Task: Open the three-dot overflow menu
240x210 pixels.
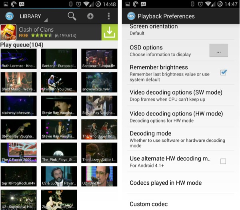Action: click(109, 16)
